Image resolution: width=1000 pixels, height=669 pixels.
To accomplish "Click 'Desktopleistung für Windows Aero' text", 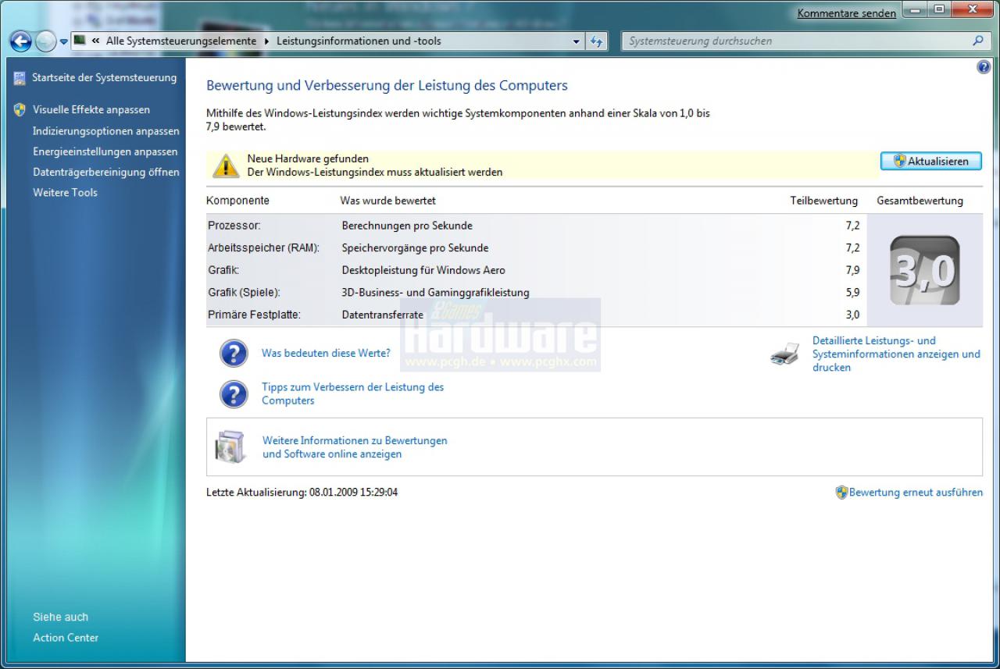I will (423, 270).
